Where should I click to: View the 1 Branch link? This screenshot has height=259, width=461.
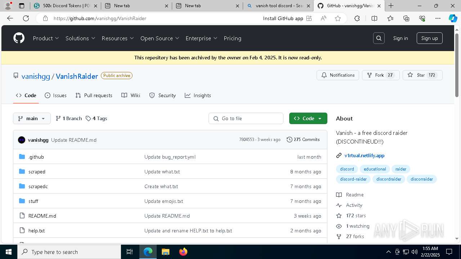[69, 118]
